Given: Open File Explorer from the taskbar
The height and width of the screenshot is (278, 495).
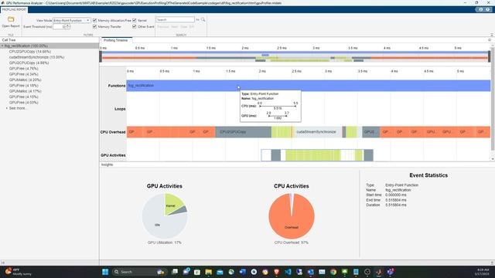Looking at the screenshot, I should click(x=208, y=272).
